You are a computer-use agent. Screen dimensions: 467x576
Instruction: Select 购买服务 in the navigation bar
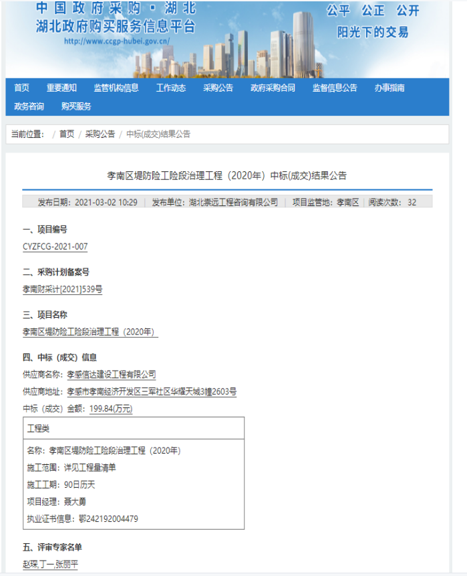click(76, 106)
